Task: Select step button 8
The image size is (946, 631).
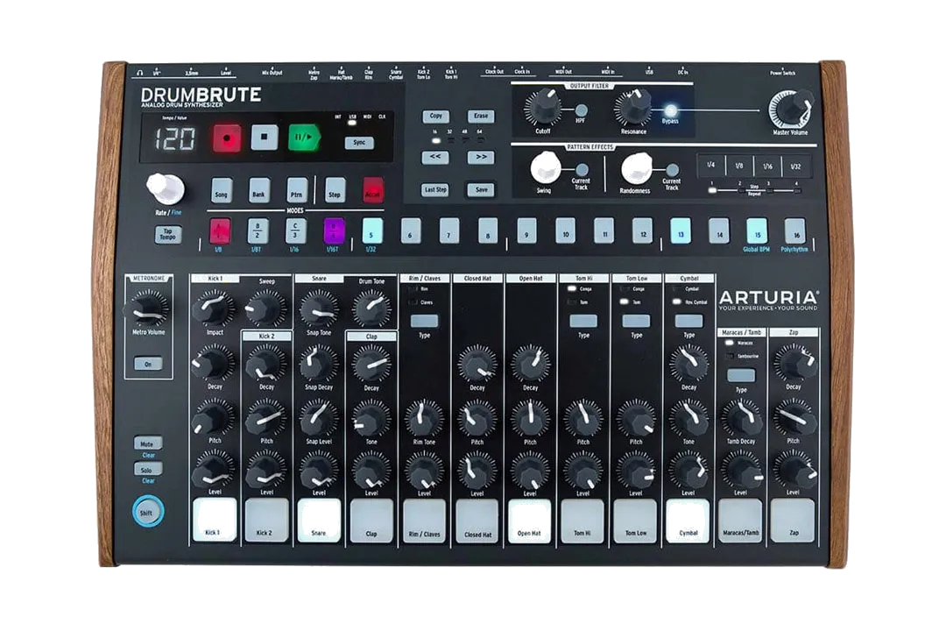Action: point(488,230)
